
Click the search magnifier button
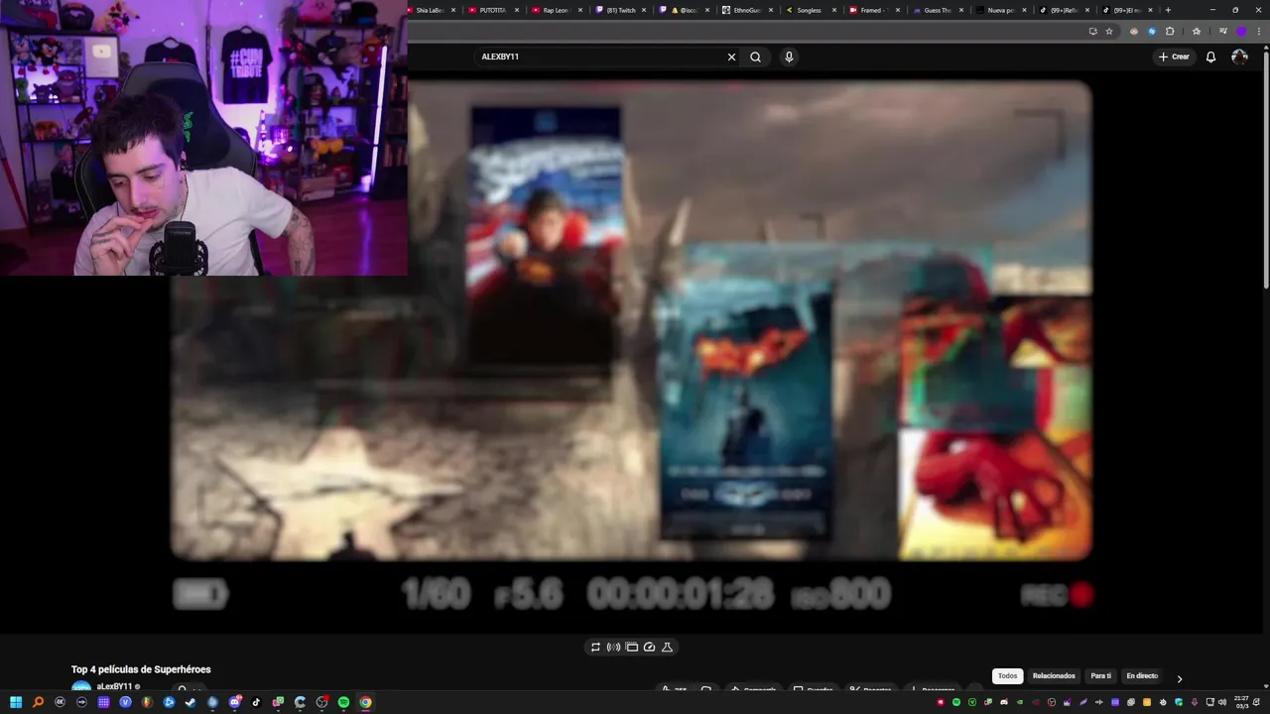click(755, 57)
